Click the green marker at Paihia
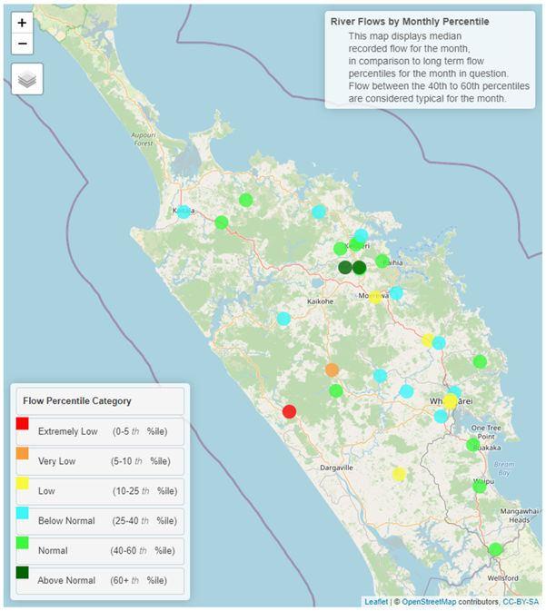546x611 pixels. pyautogui.click(x=382, y=261)
